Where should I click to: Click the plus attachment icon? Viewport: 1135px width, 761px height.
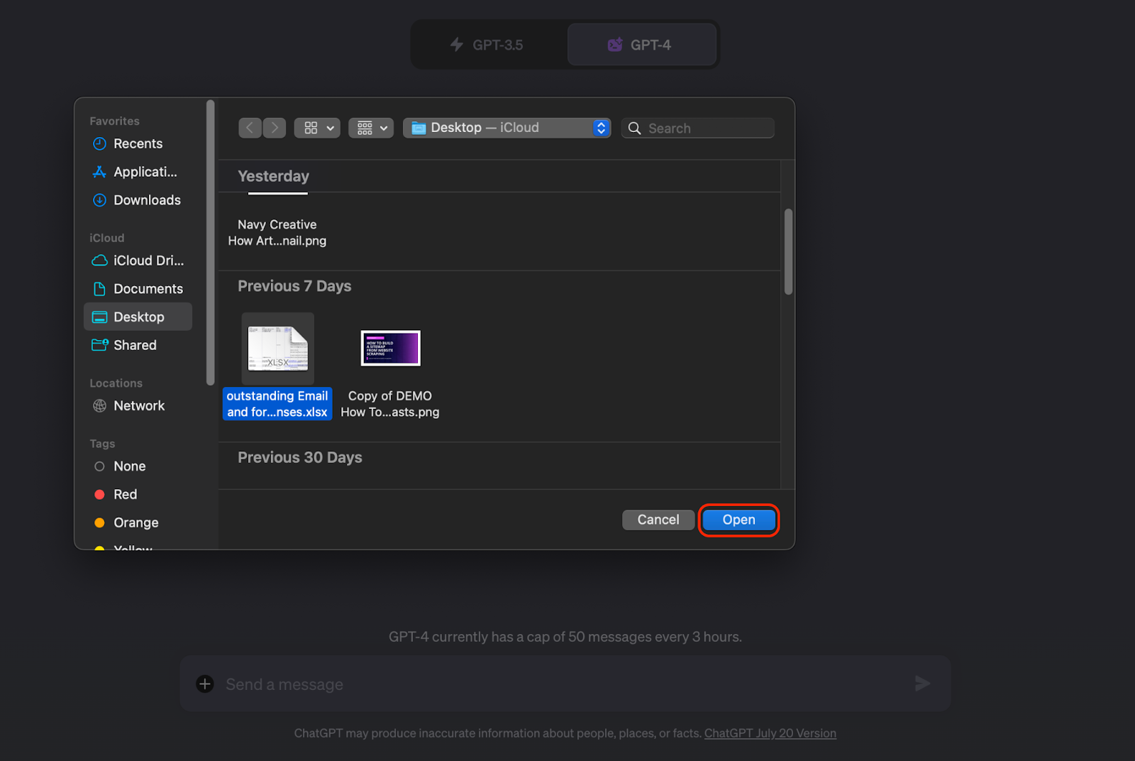205,684
